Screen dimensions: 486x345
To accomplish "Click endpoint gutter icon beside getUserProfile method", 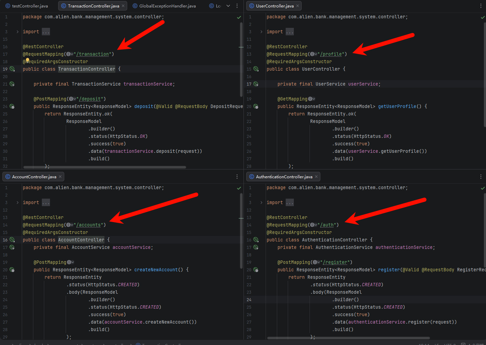I will (x=256, y=106).
